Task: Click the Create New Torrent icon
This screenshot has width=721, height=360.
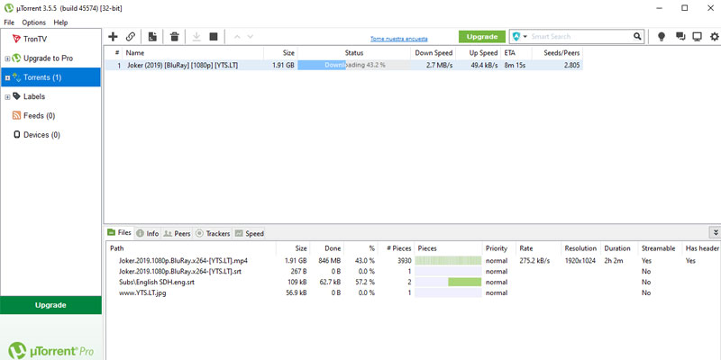Action: tap(152, 37)
